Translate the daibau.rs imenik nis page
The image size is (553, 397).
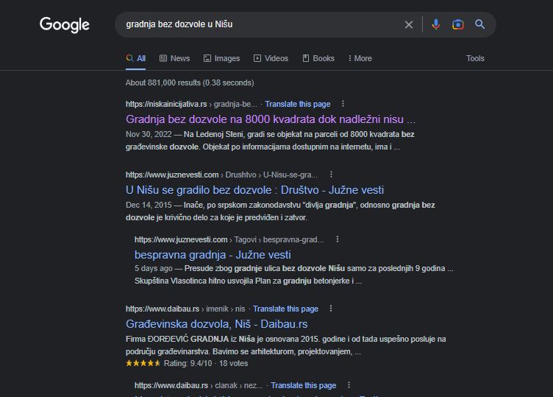click(x=285, y=309)
